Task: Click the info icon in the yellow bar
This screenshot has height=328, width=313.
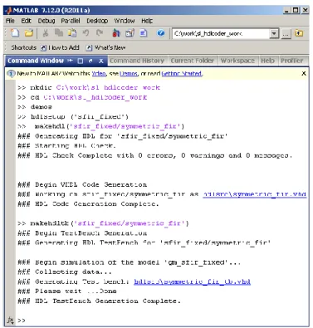Action: [x=11, y=74]
